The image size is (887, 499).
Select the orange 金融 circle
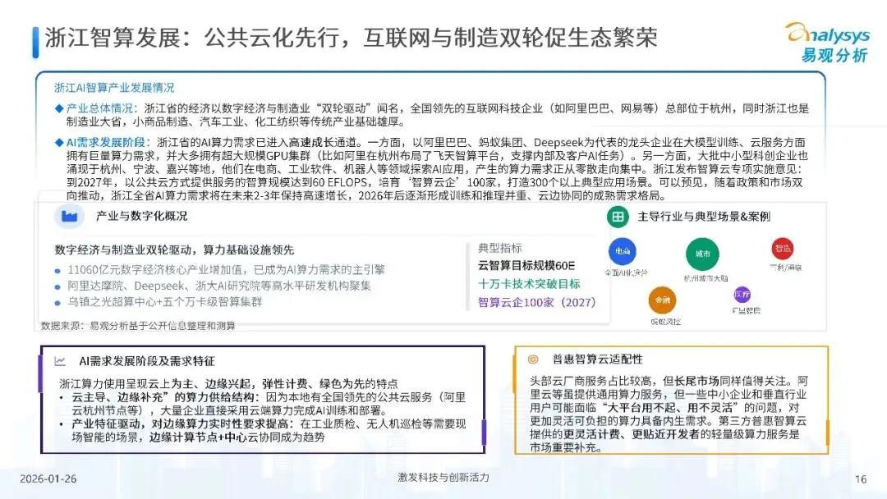tap(663, 300)
